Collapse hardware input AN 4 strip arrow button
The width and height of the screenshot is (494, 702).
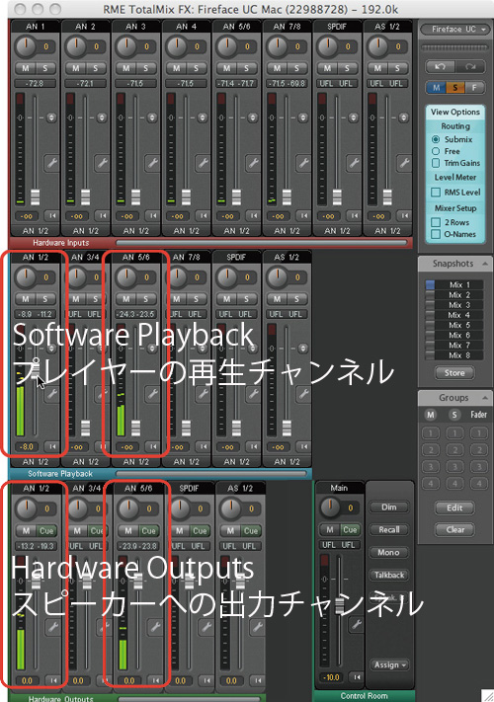click(204, 216)
